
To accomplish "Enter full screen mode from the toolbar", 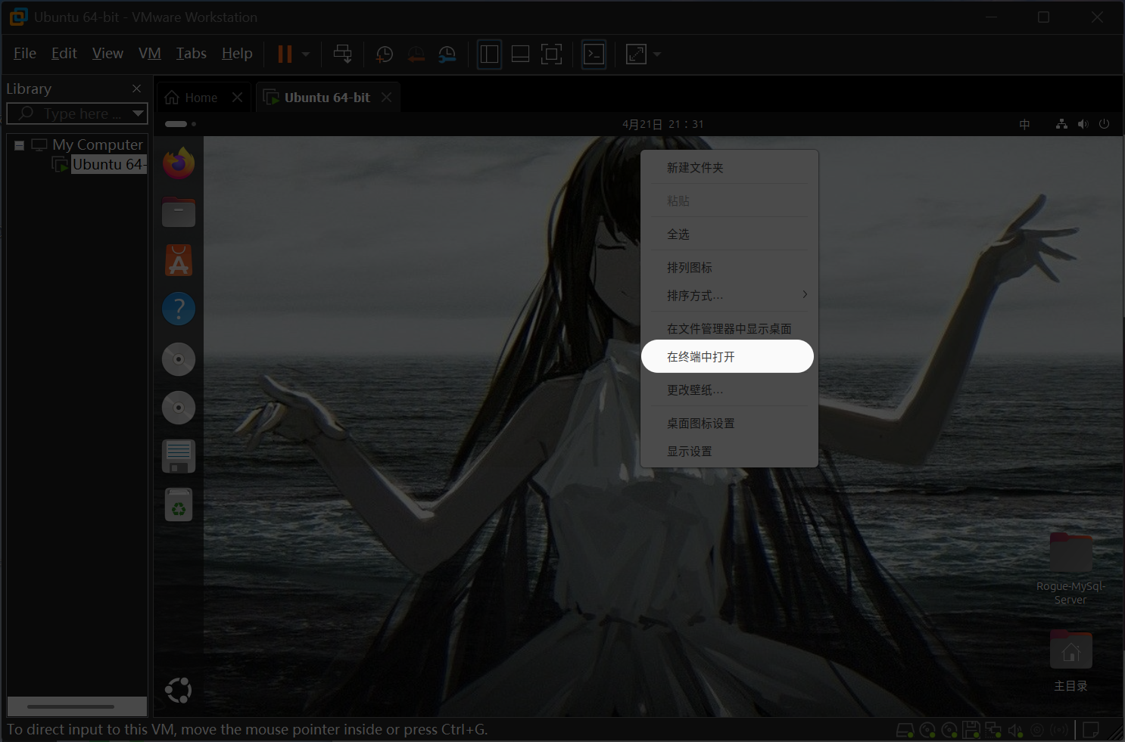I will (551, 54).
